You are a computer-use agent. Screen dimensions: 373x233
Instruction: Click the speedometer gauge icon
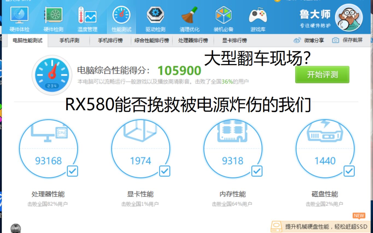point(52,75)
